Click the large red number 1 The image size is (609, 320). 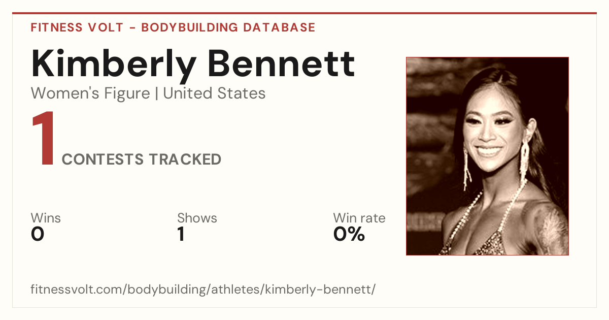[43, 139]
